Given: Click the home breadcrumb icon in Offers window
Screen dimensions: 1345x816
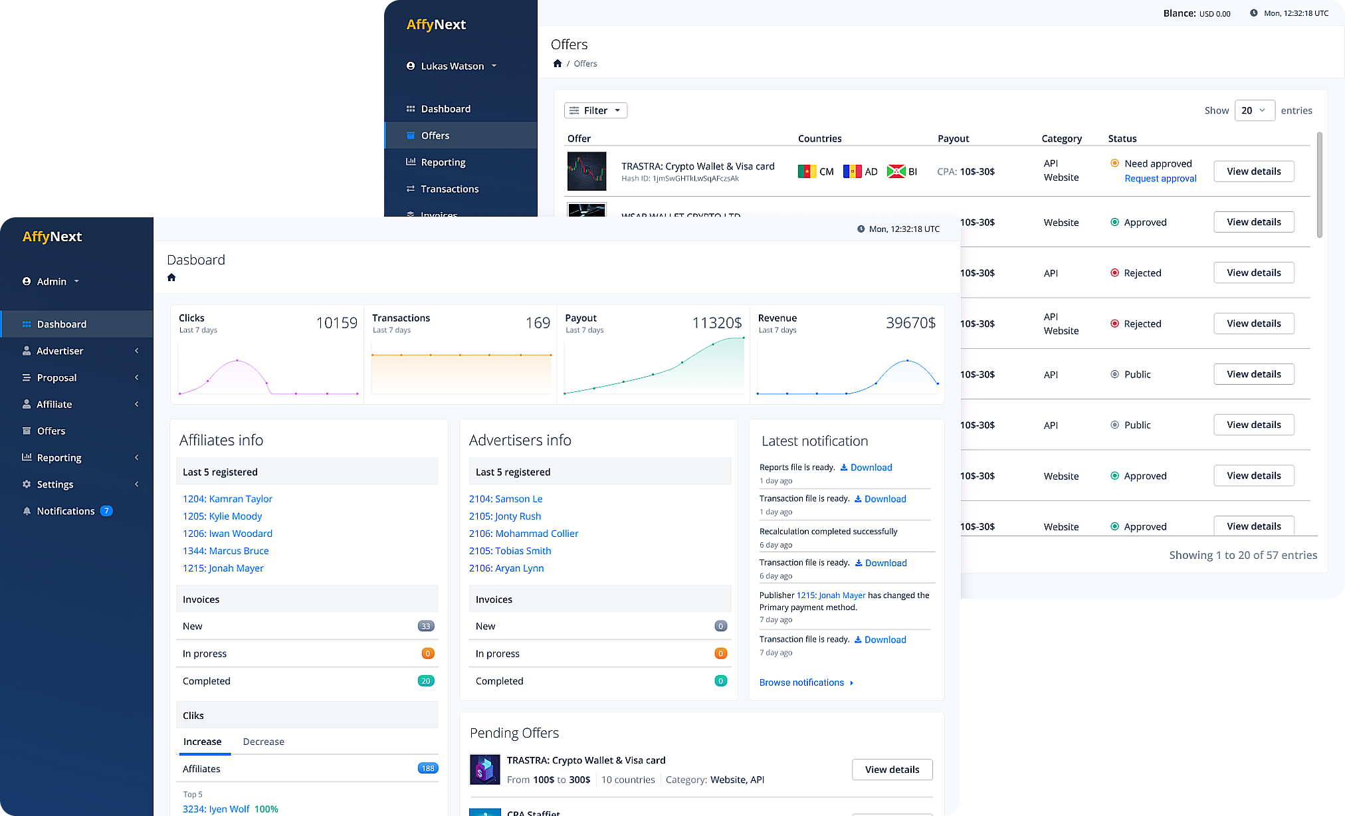Looking at the screenshot, I should point(558,64).
